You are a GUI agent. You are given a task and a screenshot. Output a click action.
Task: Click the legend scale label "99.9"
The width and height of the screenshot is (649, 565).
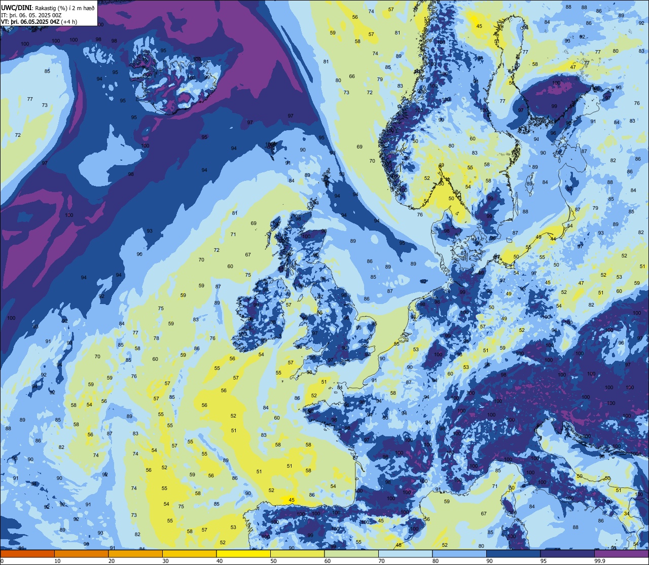click(600, 561)
